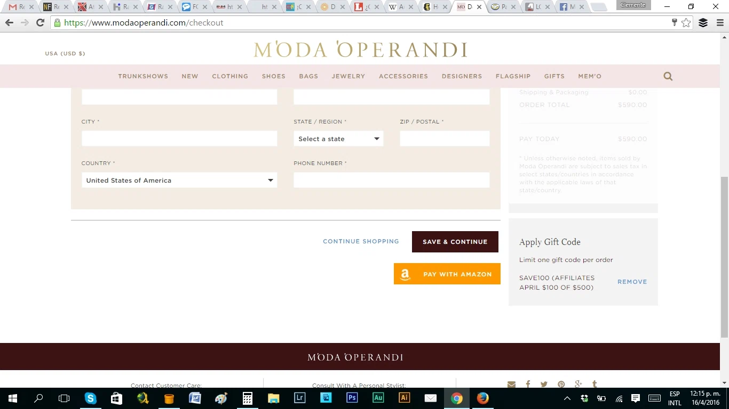Open the Bags menu
The image size is (729, 409).
click(x=308, y=76)
